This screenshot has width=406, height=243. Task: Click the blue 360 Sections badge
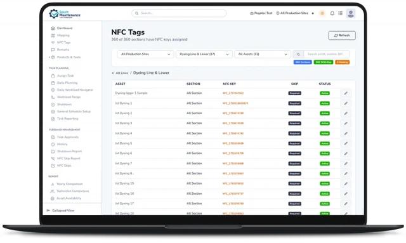click(303, 62)
